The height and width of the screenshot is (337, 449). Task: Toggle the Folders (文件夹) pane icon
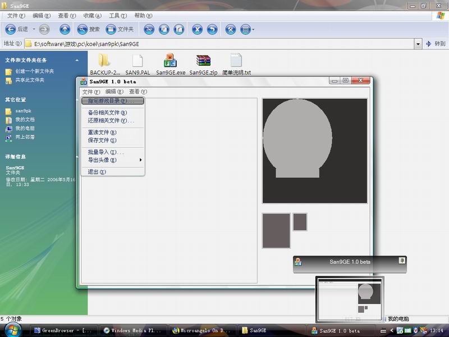[x=111, y=29]
